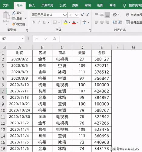Click the Middle Align icon

coord(102,15)
